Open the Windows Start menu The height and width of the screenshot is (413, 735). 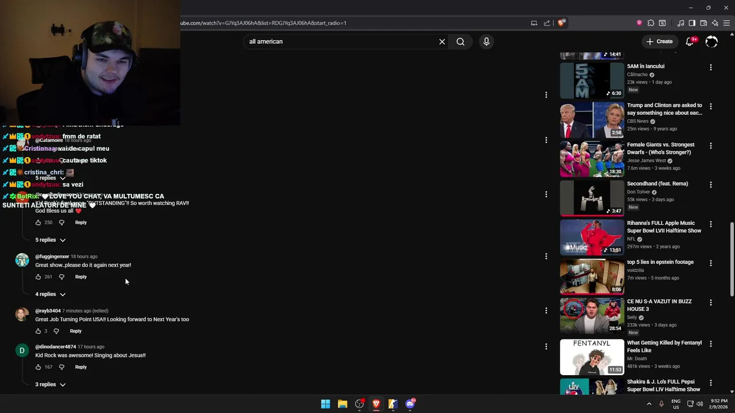click(326, 404)
